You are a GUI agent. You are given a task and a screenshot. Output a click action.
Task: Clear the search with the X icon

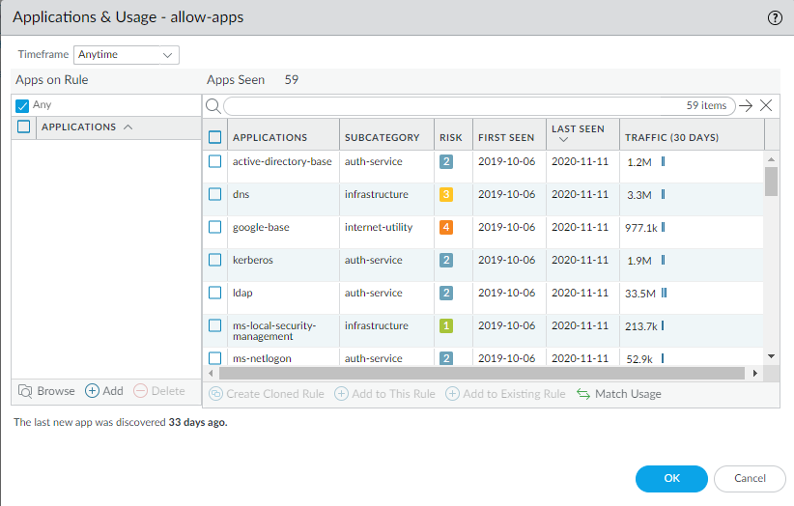click(x=766, y=106)
